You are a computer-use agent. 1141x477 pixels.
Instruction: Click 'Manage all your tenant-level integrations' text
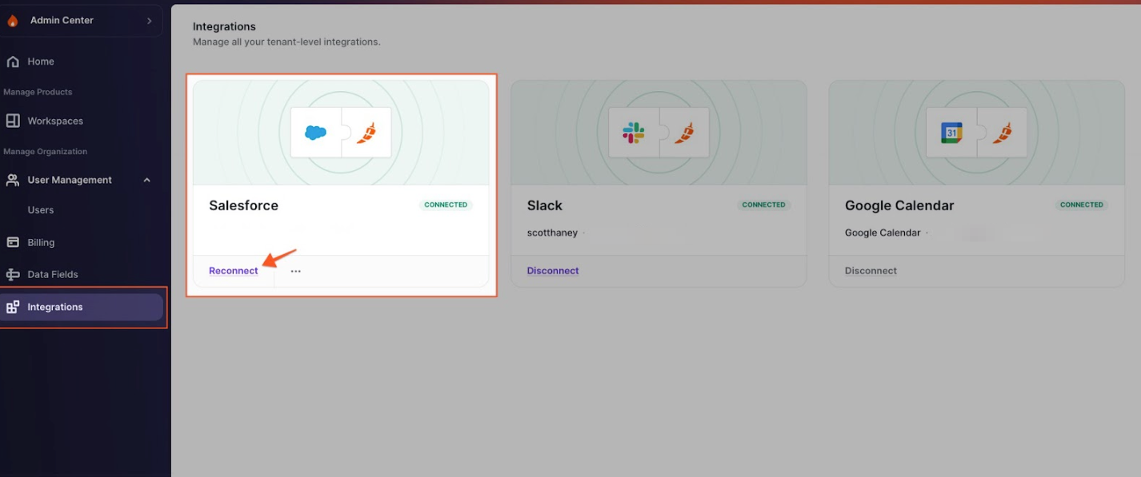[286, 42]
